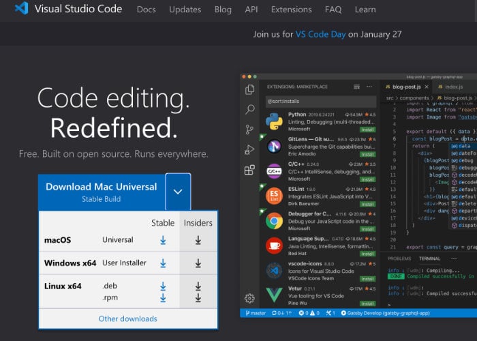The image size is (477, 341).
Task: Open the PROBLEMS panel tab
Action: pyautogui.click(x=399, y=258)
